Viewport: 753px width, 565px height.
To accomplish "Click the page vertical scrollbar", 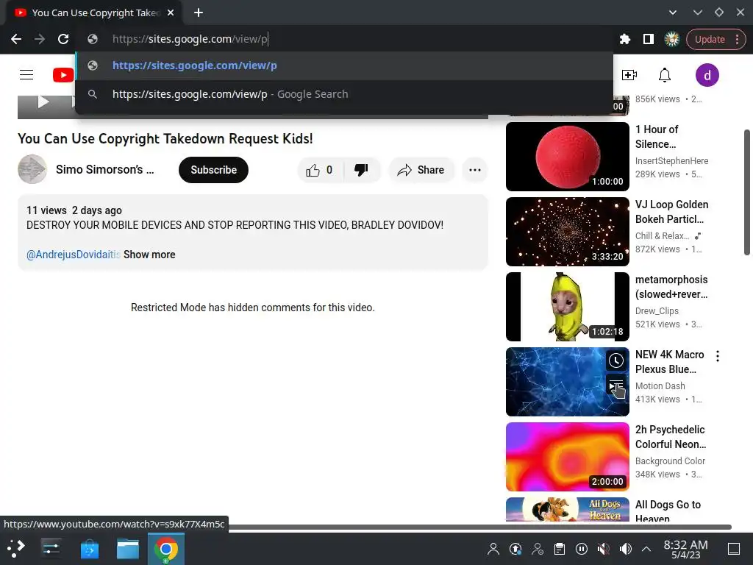I will click(747, 192).
